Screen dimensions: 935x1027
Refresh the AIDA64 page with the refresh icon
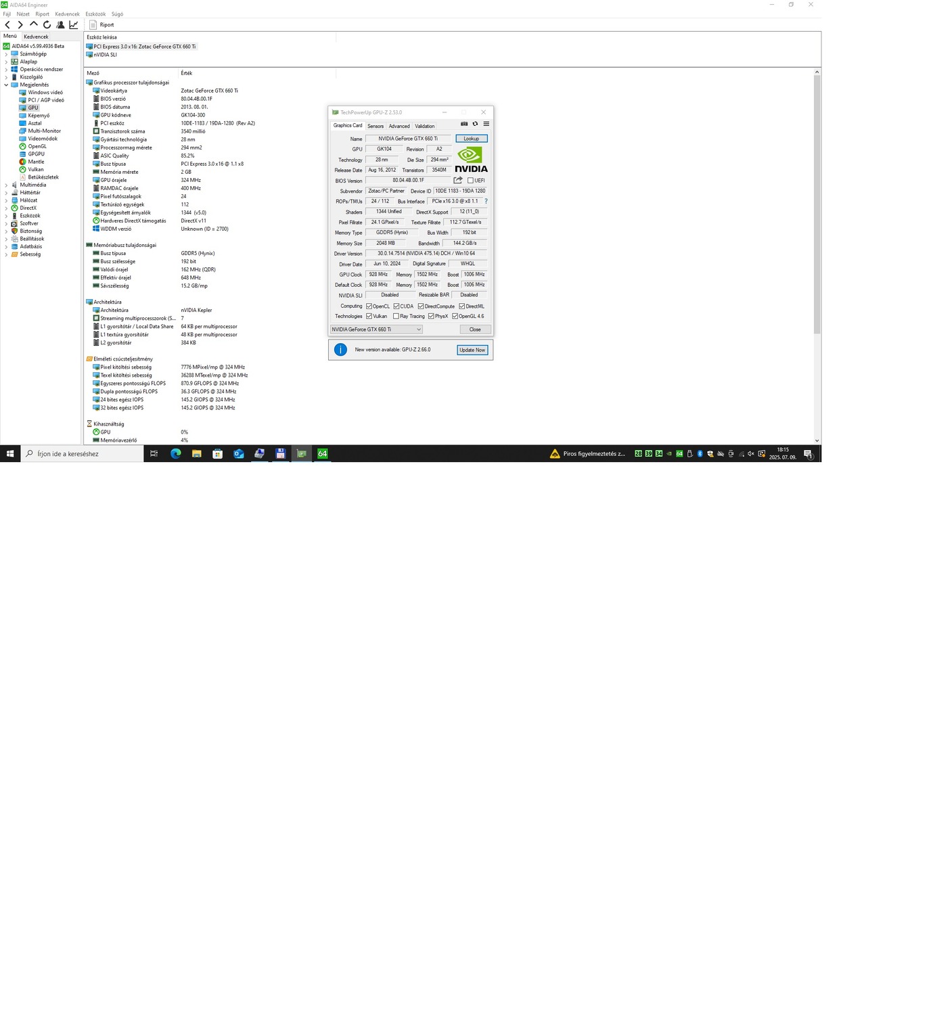47,24
